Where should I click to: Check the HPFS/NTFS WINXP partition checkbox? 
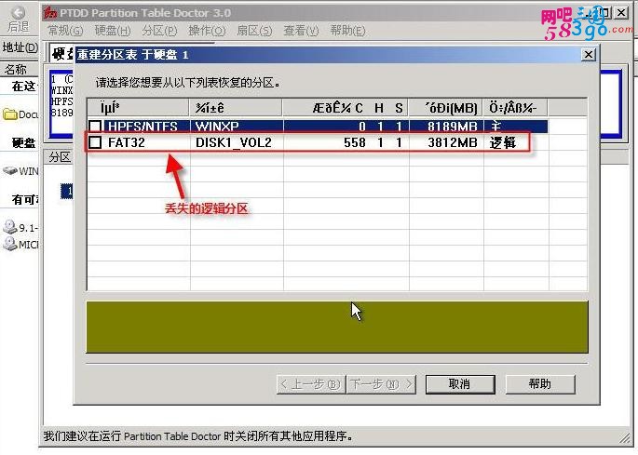(95, 126)
